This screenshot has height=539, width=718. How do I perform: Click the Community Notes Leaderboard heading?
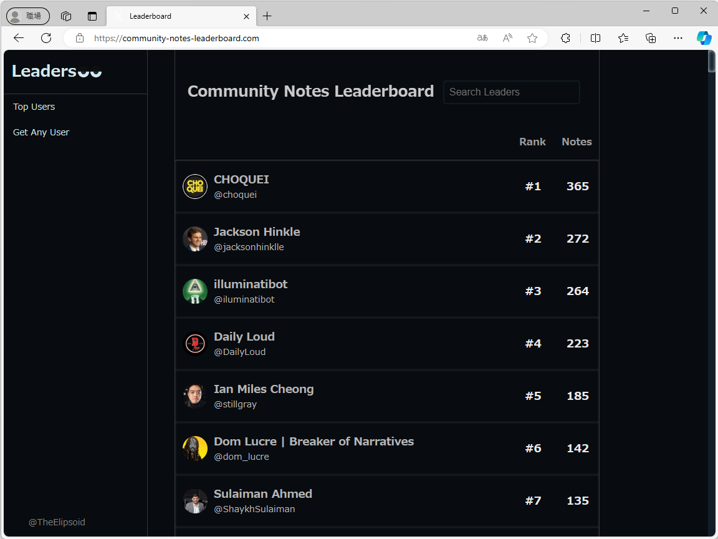click(x=310, y=91)
